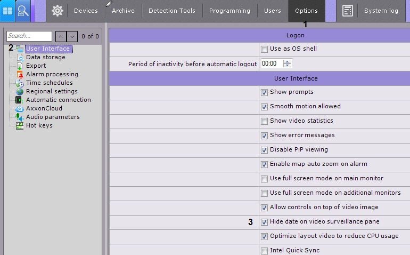Click the System log document icon

pos(348,11)
